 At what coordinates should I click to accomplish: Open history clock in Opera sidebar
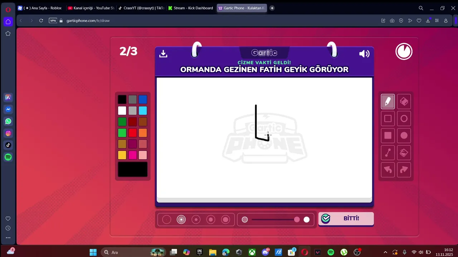pos(8,228)
